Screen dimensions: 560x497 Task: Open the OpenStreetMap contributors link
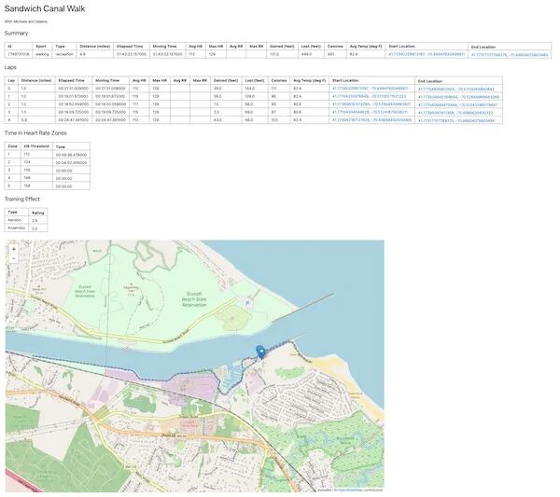[359, 490]
